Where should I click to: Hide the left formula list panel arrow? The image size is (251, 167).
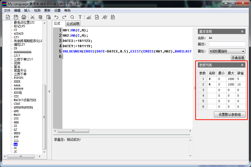click(49, 91)
